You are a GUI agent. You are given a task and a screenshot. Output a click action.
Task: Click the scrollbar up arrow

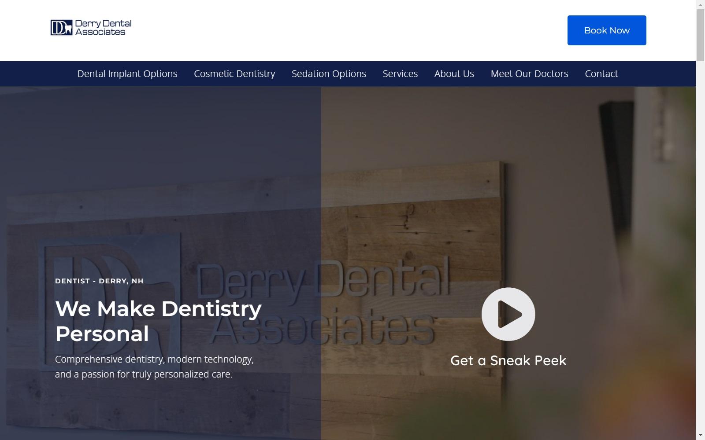coord(700,4)
